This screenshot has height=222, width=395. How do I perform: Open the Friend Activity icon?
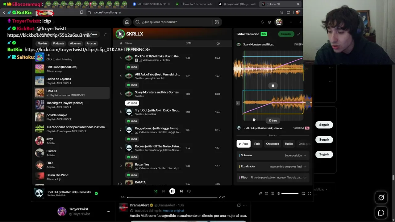click(269, 22)
